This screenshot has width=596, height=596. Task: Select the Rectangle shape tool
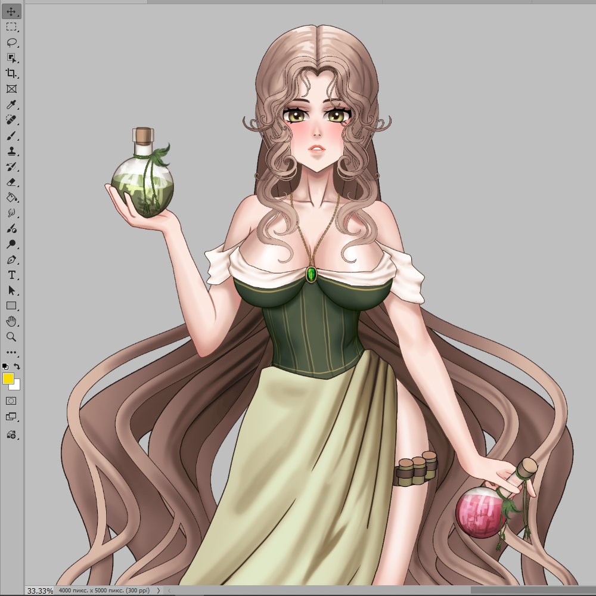pos(11,306)
